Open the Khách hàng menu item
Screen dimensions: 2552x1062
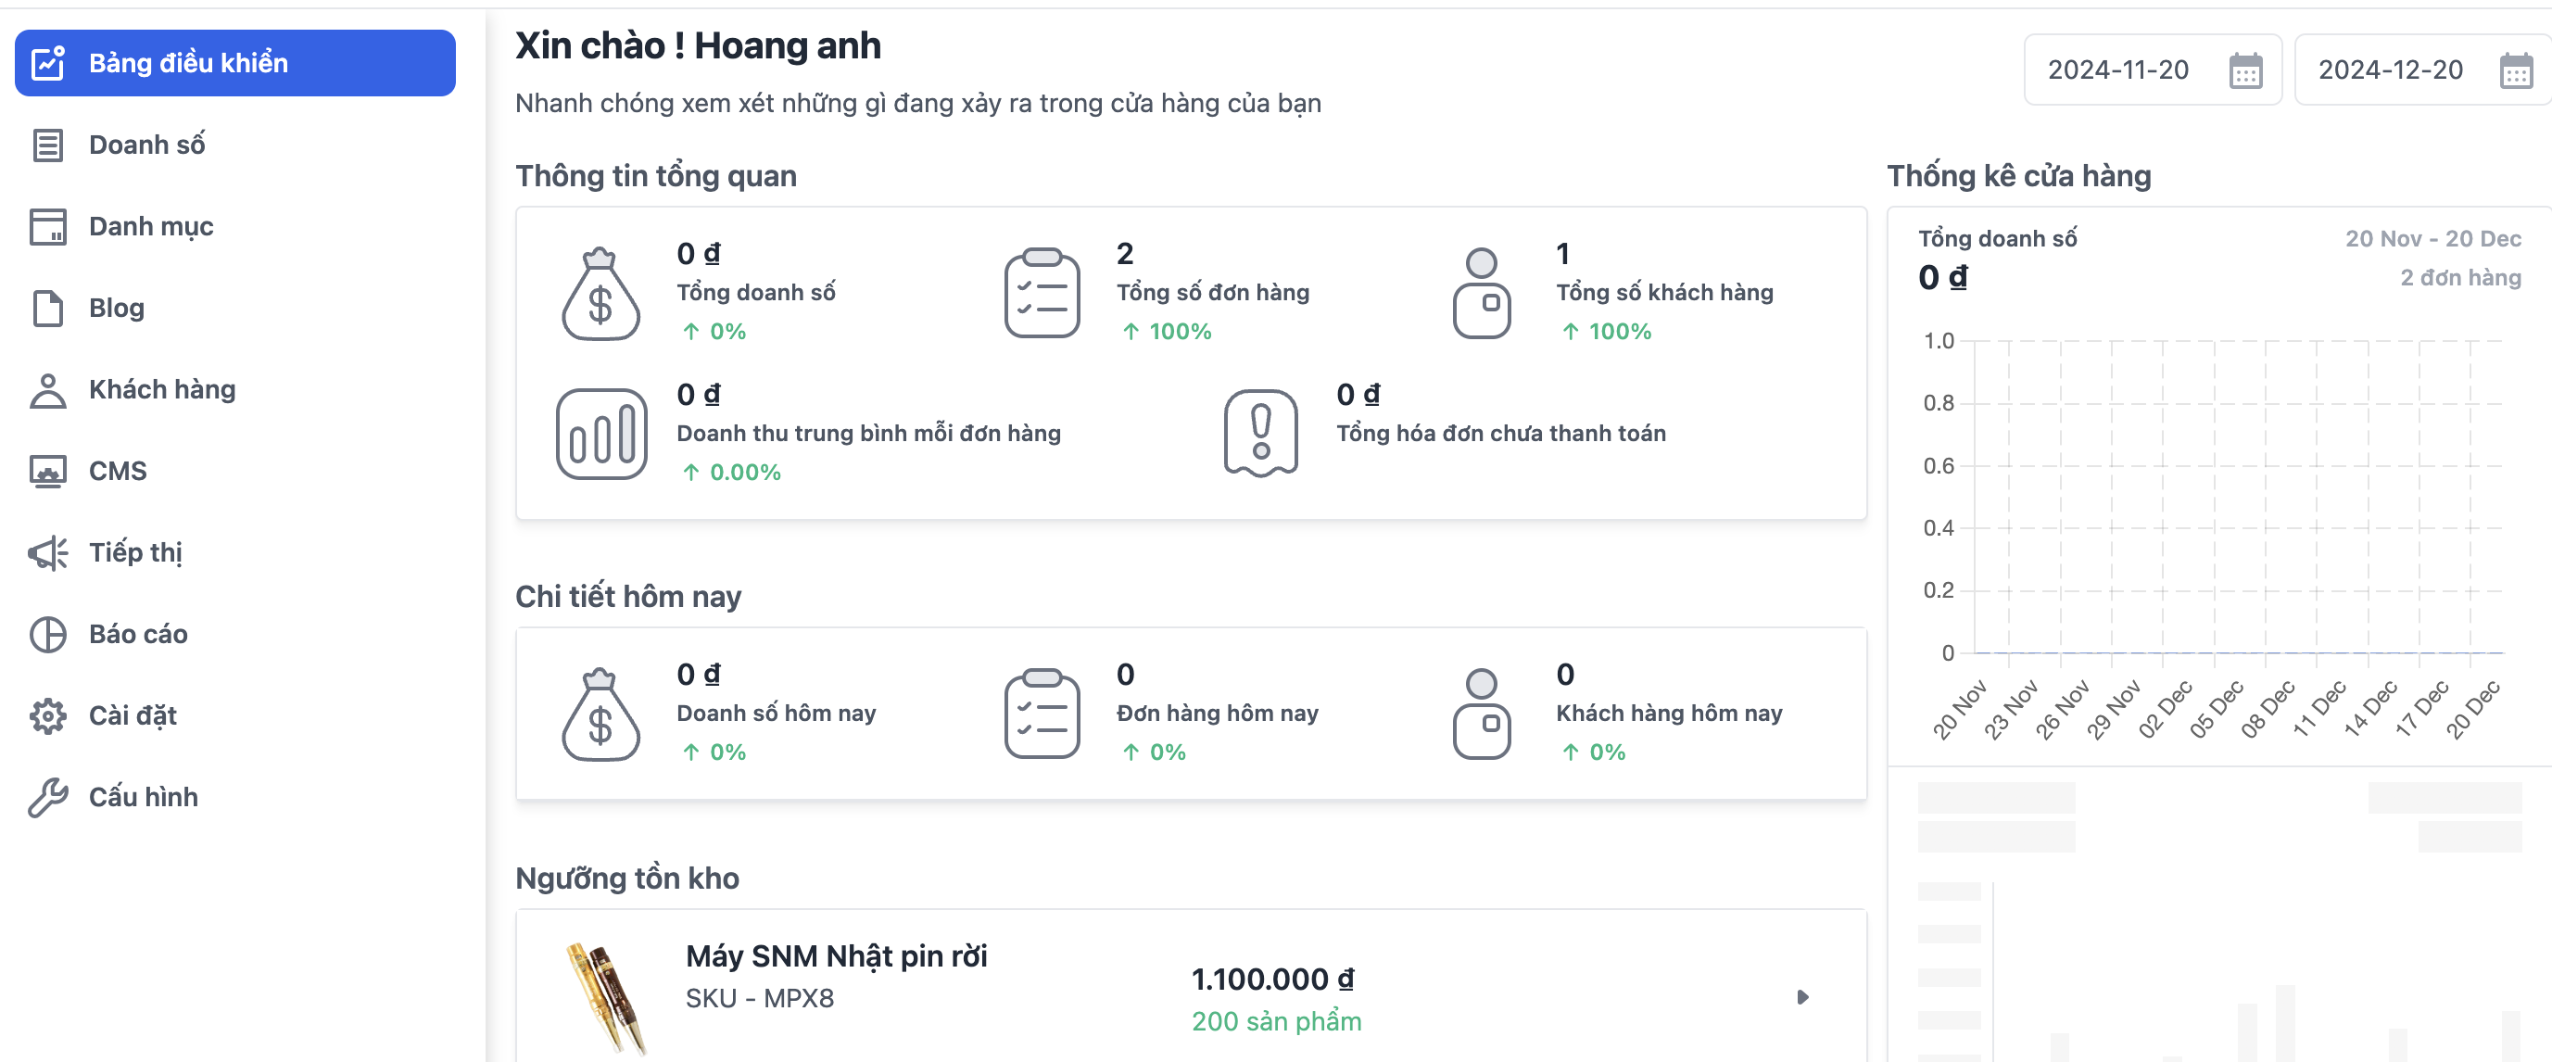(x=161, y=388)
